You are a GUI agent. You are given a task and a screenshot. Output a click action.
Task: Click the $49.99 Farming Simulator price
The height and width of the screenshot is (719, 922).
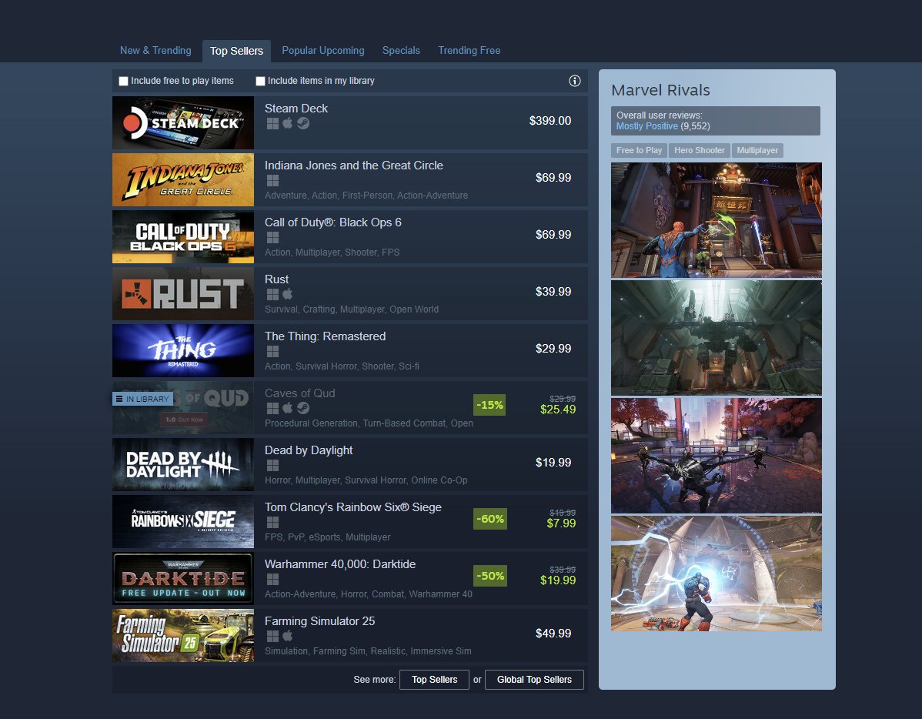(553, 634)
